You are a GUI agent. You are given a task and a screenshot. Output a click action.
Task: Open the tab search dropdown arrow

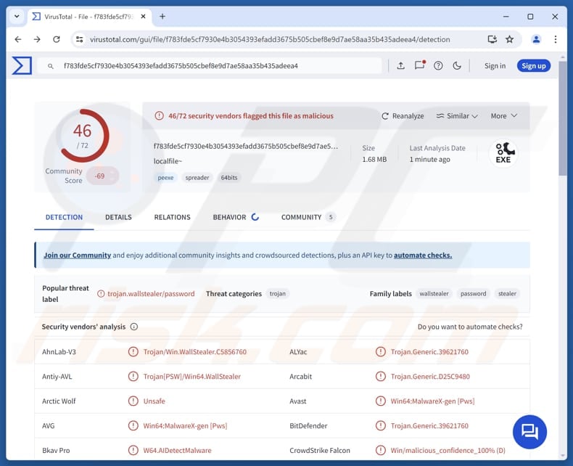click(17, 17)
